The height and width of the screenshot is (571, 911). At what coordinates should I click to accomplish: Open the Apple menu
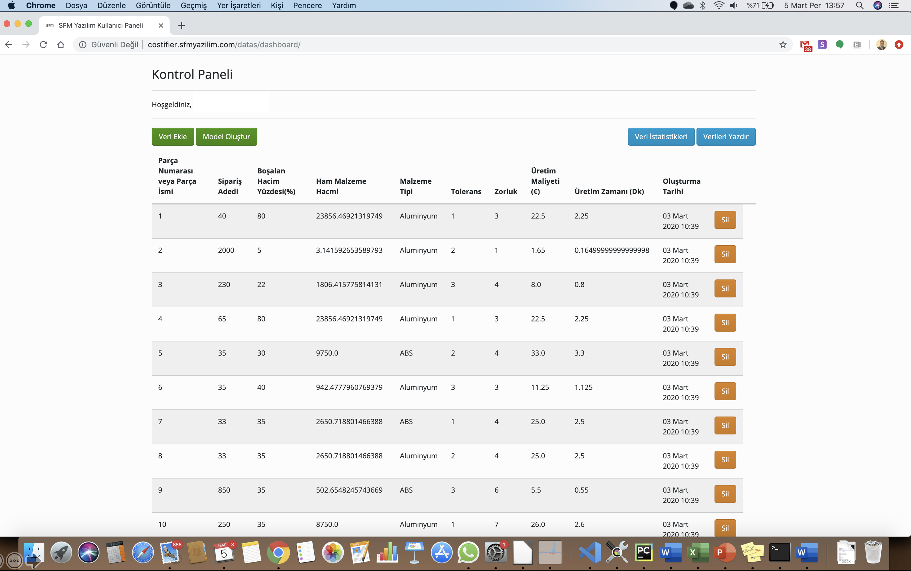coord(11,5)
